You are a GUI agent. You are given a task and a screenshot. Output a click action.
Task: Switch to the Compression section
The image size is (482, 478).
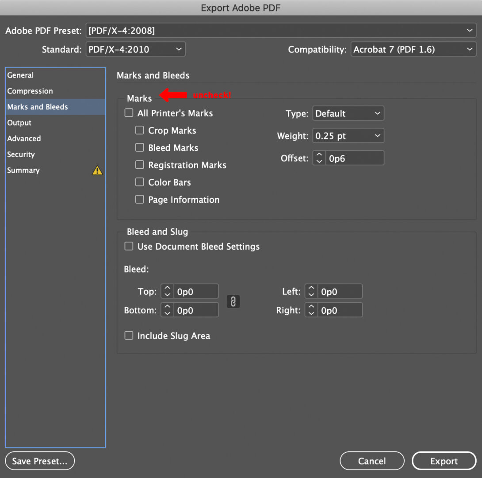pos(30,91)
